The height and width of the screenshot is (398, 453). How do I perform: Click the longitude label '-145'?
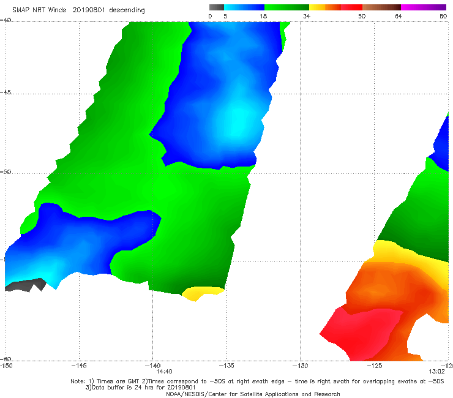click(x=79, y=366)
